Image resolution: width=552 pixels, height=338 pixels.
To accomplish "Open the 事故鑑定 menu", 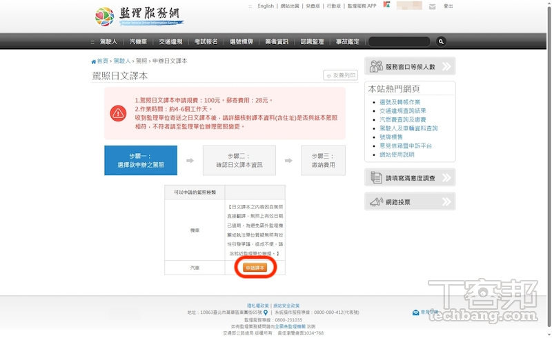I will pos(348,41).
